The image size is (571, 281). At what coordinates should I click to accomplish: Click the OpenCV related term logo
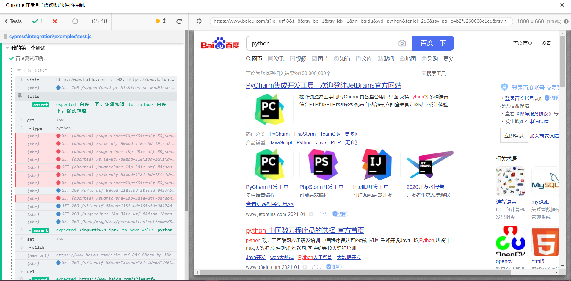point(510,241)
